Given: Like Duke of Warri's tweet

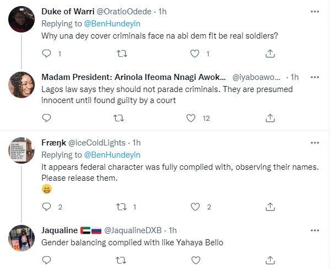Looking at the screenshot, I should click(194, 53).
